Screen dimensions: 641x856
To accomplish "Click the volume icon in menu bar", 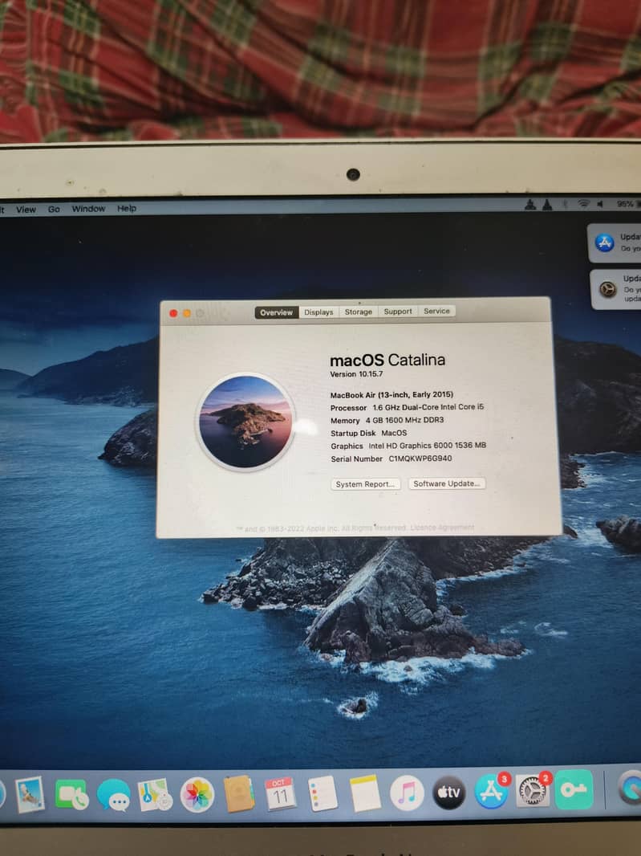I will [x=600, y=204].
